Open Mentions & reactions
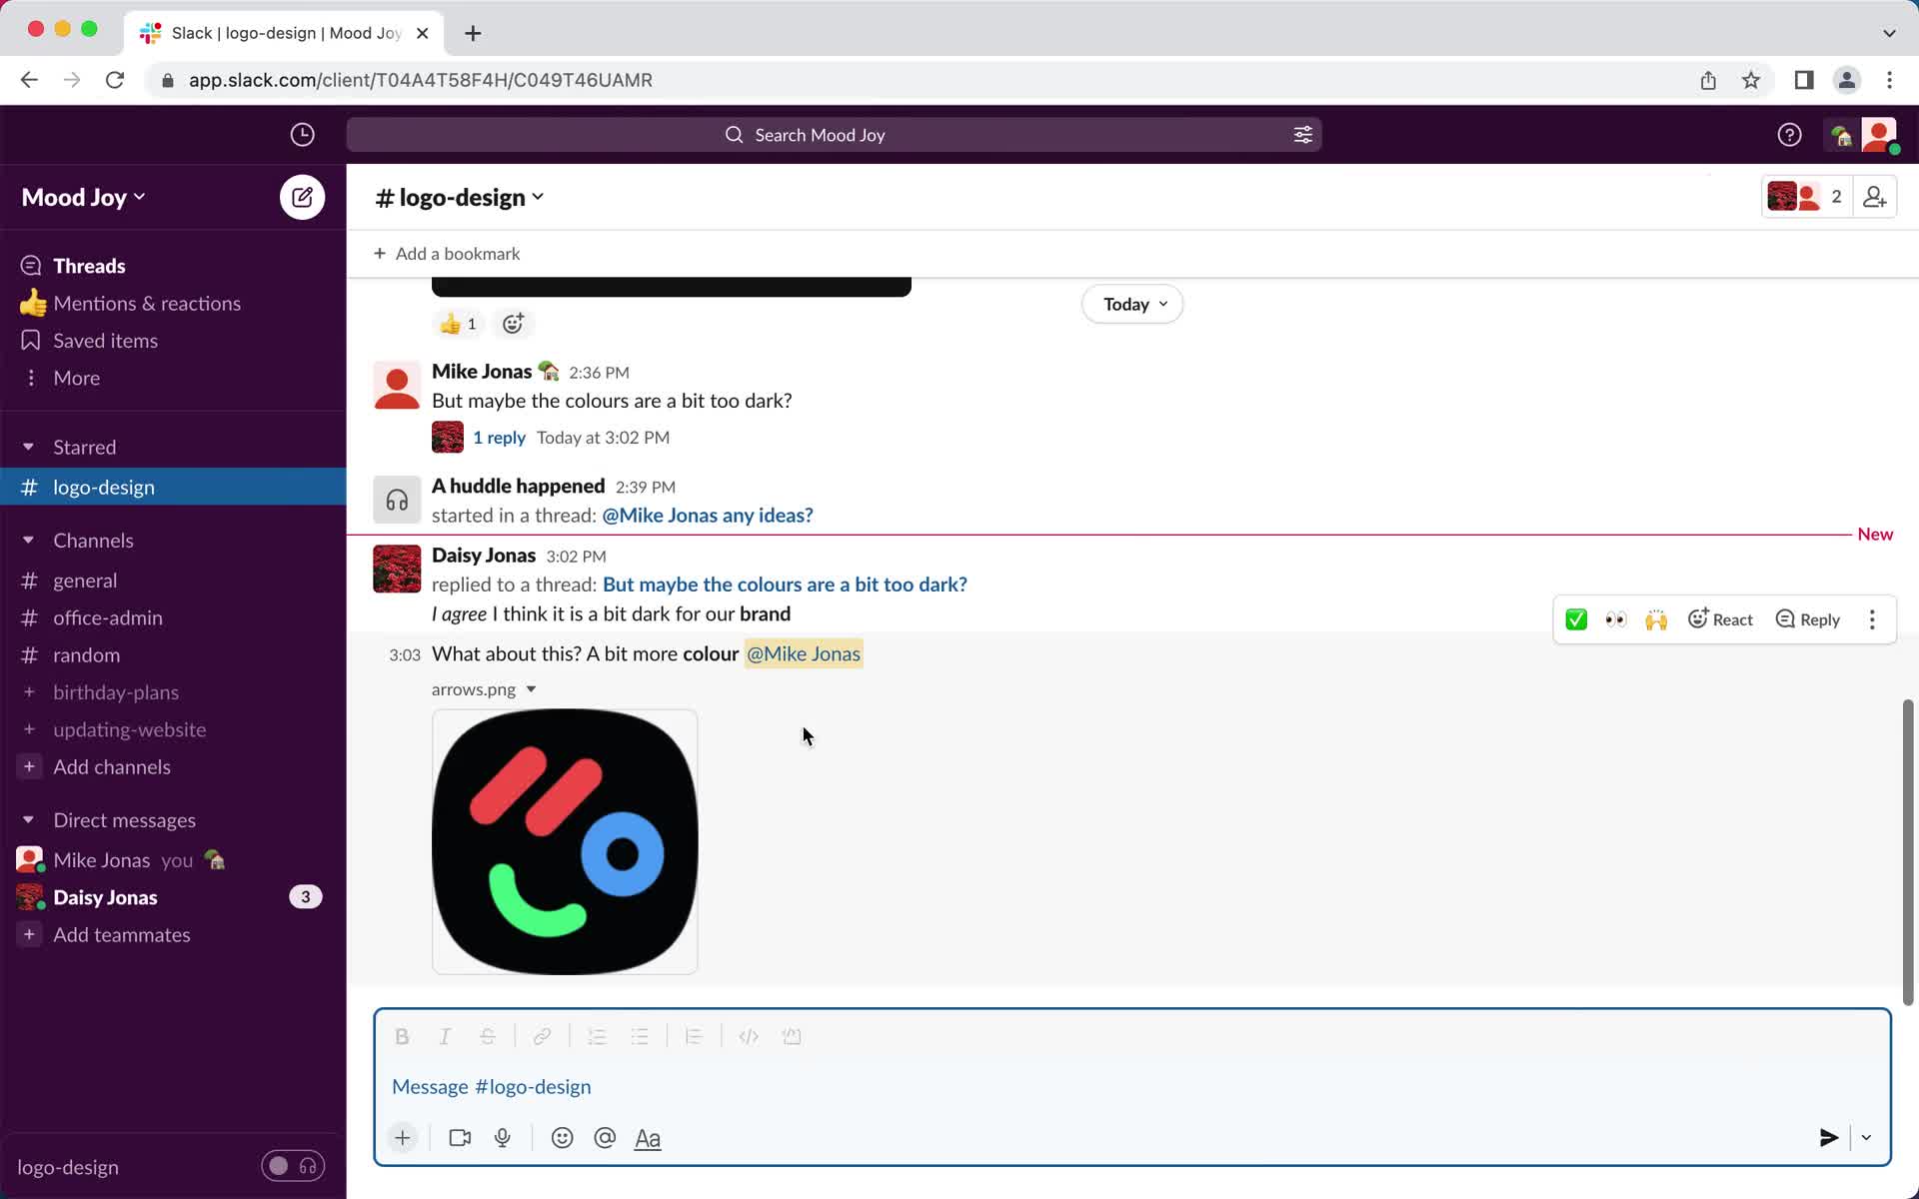Image resolution: width=1919 pixels, height=1199 pixels. click(173, 303)
